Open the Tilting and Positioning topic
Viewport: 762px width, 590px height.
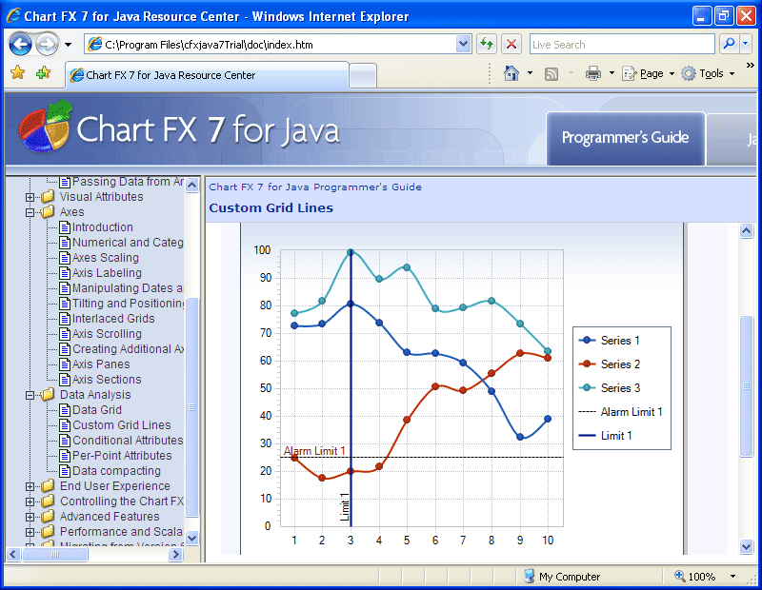[x=129, y=304]
